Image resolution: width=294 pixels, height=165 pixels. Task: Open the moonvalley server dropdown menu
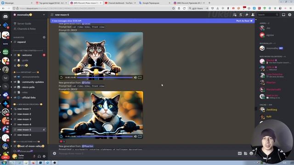click(44, 15)
